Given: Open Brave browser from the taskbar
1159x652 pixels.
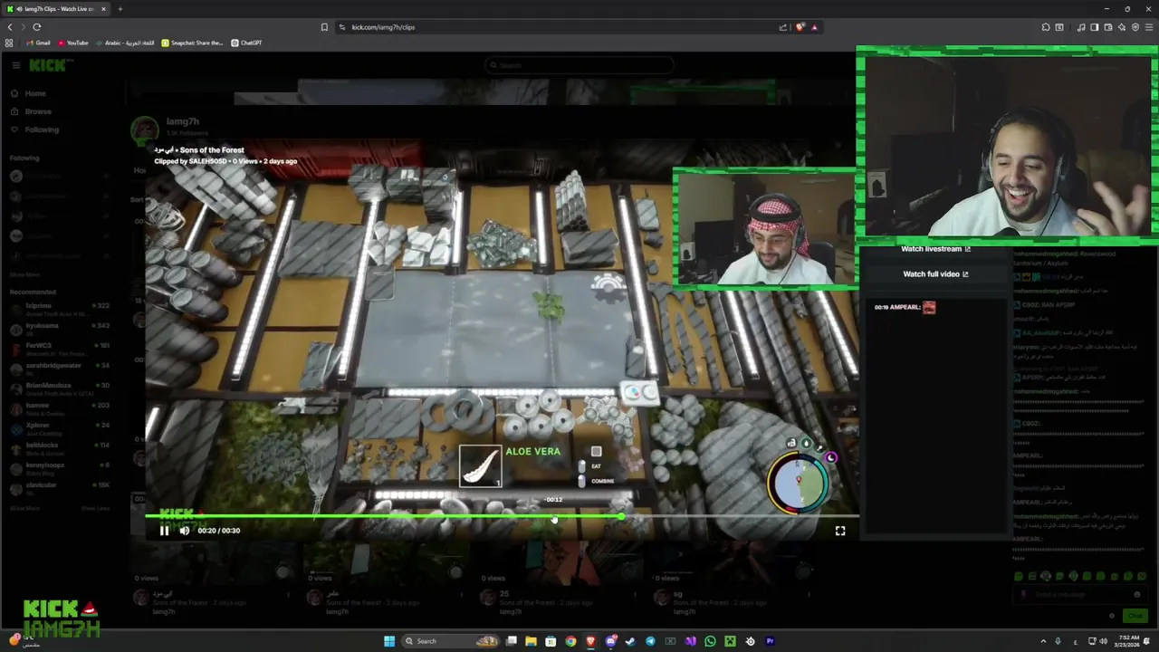Looking at the screenshot, I should click(590, 641).
